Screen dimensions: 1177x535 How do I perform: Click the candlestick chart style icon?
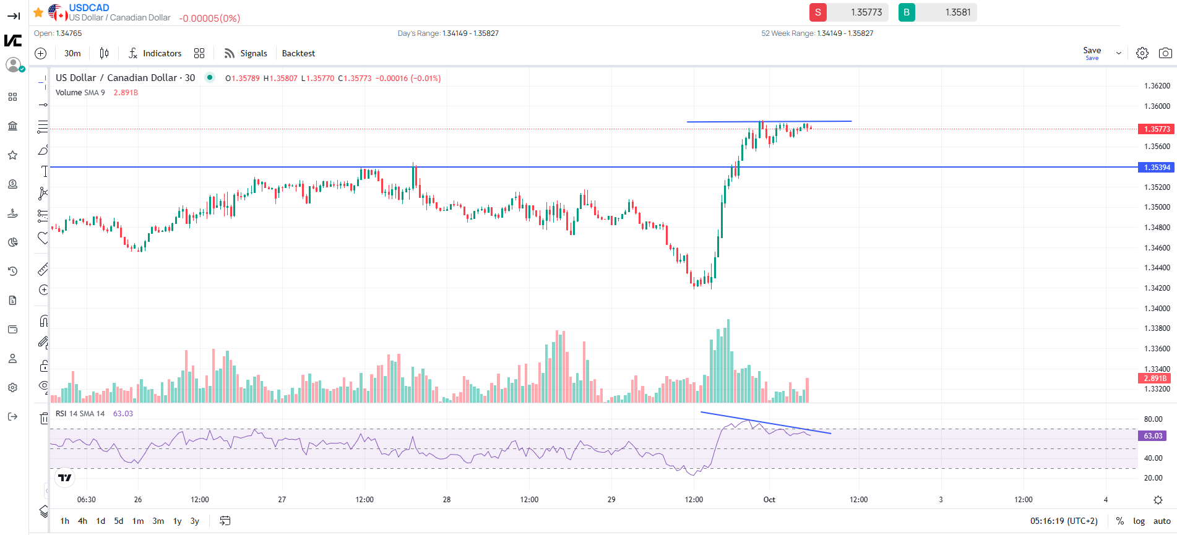104,54
